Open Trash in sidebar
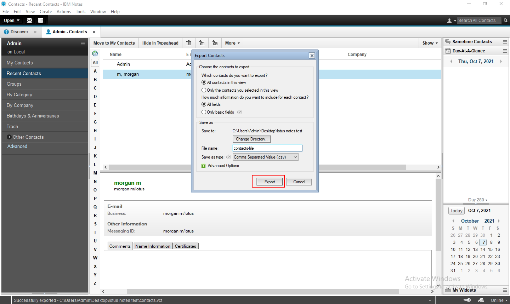 (45, 126)
